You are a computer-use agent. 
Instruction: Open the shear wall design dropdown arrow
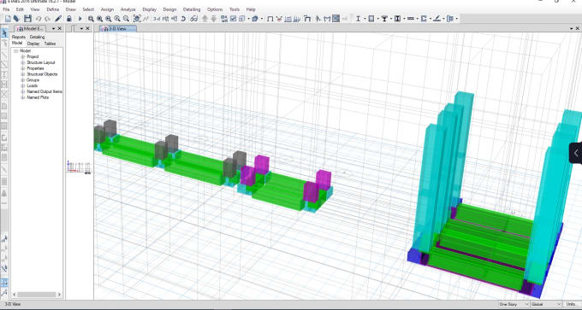[x=431, y=19]
